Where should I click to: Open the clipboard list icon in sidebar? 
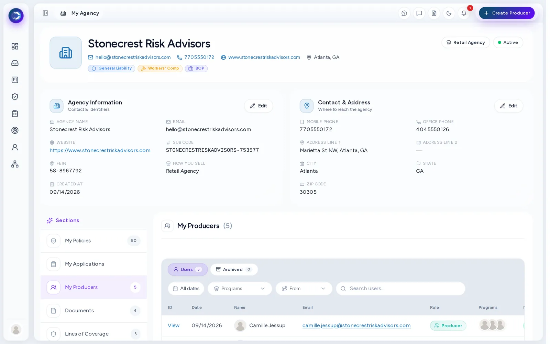15,114
